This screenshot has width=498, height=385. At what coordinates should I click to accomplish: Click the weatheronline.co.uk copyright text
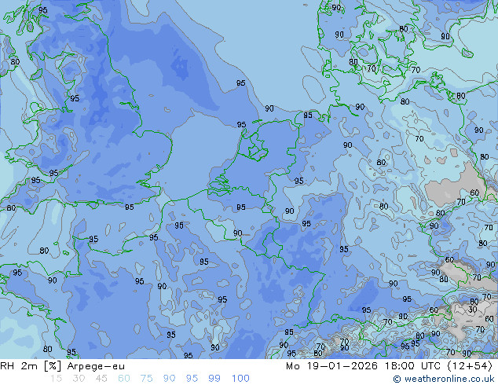[444, 379]
